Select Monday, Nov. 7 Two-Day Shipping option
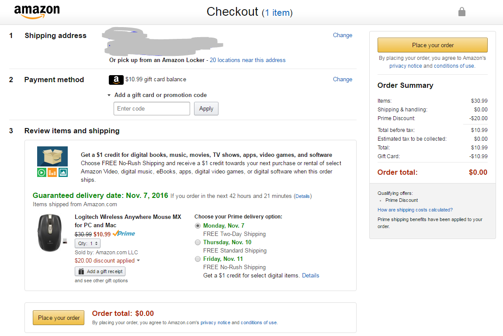The image size is (503, 336). coord(198,226)
